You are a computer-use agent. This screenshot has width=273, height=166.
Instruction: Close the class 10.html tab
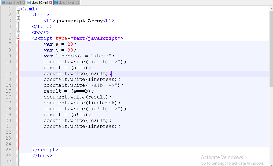pyautogui.click(x=50, y=3)
